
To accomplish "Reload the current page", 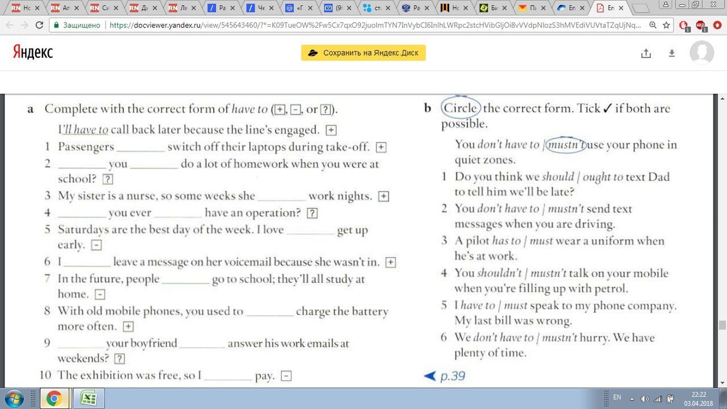I will 39,26.
